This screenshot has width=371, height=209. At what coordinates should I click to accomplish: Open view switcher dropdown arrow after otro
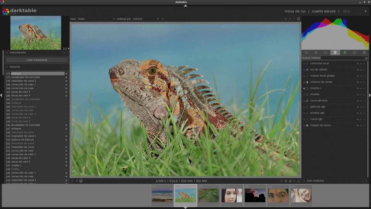click(x=365, y=11)
